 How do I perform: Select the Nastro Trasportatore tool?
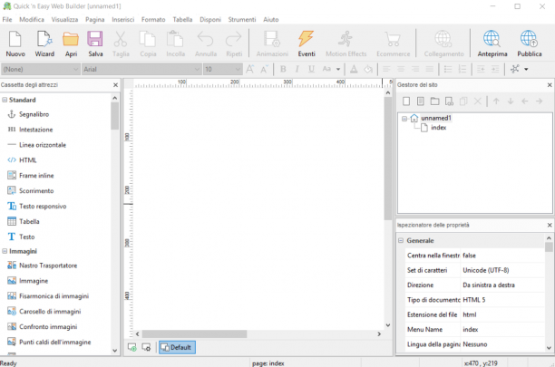pyautogui.click(x=42, y=266)
